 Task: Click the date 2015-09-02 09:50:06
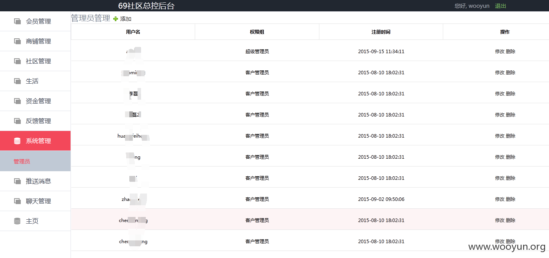click(381, 199)
